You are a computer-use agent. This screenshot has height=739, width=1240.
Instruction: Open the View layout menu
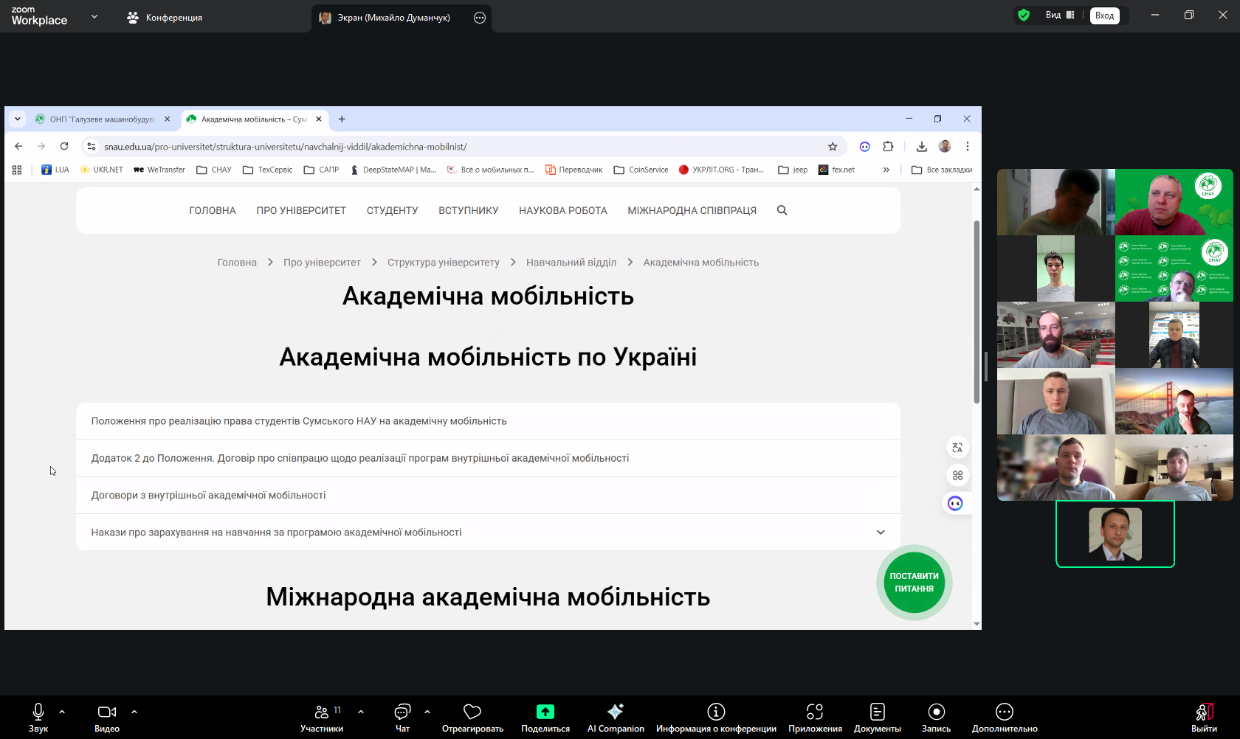1060,15
